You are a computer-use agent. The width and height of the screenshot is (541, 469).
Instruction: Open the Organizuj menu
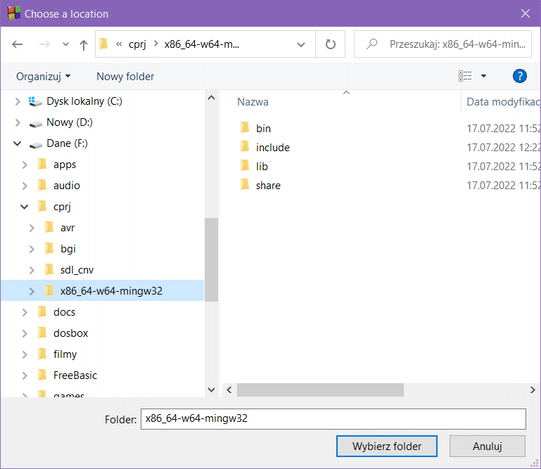[43, 76]
